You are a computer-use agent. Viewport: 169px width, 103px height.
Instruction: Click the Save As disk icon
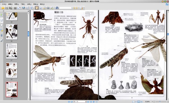(x=11, y=8)
